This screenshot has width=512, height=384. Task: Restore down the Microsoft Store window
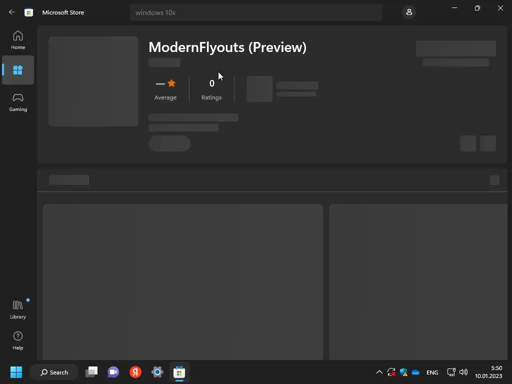click(x=477, y=8)
